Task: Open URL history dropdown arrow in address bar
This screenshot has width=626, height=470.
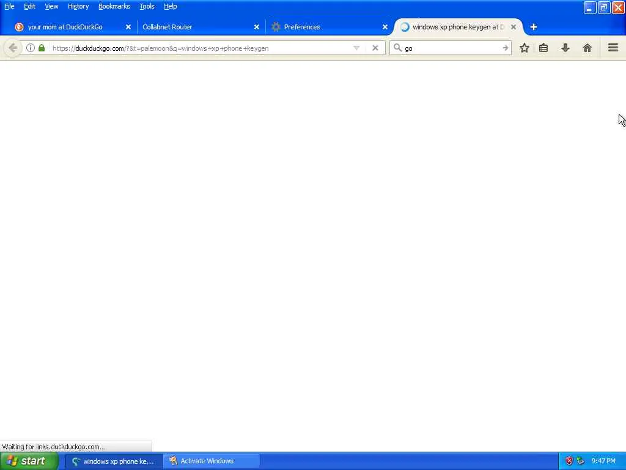Action: click(356, 48)
